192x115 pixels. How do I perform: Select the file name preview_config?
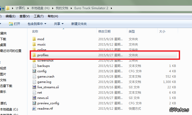(48, 103)
